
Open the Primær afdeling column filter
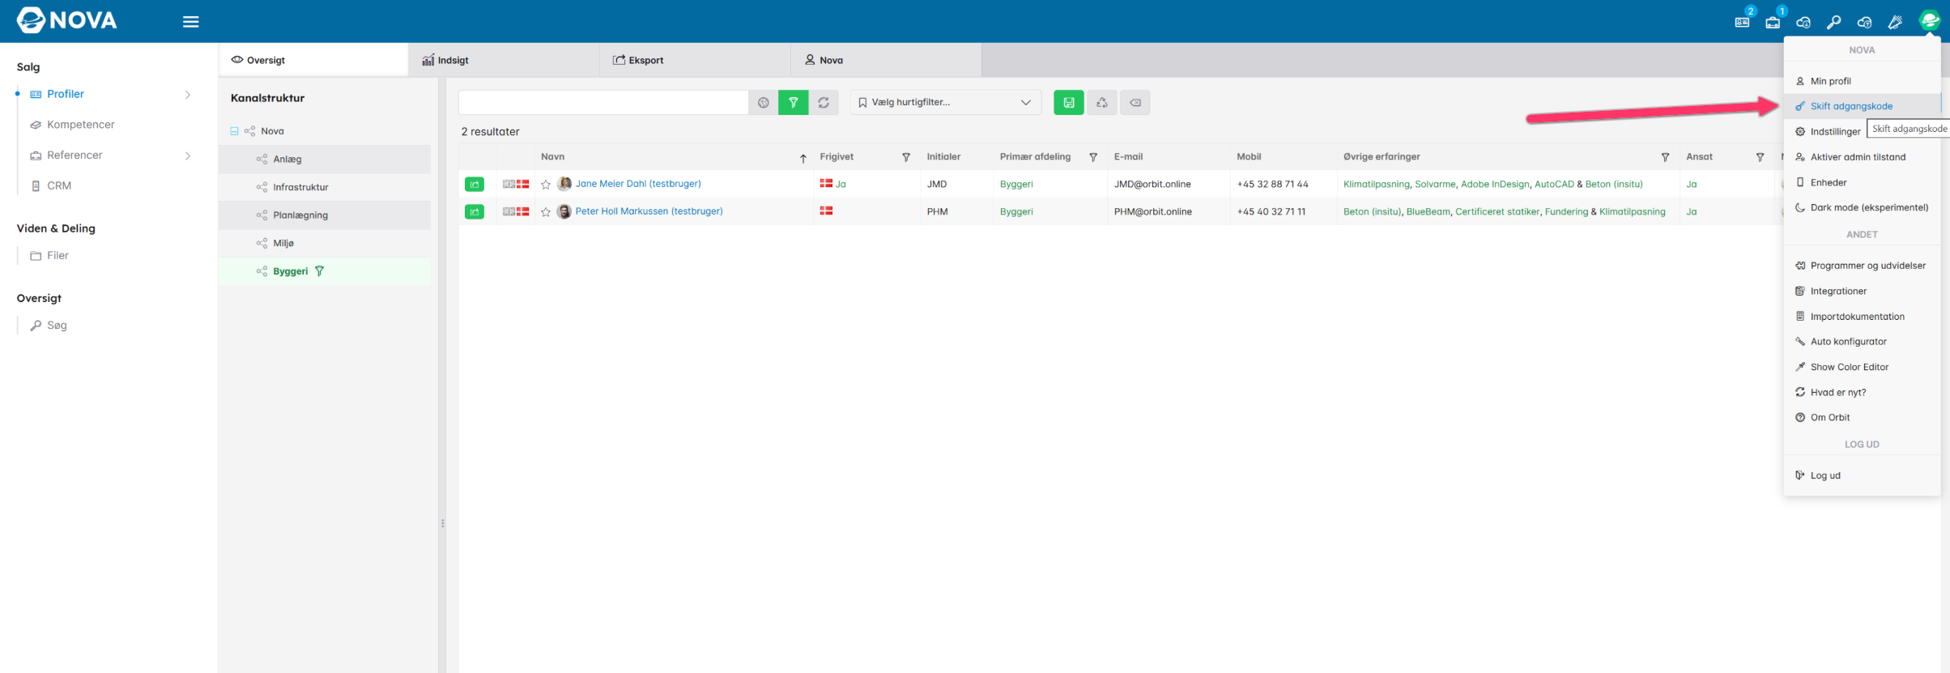[1093, 157]
